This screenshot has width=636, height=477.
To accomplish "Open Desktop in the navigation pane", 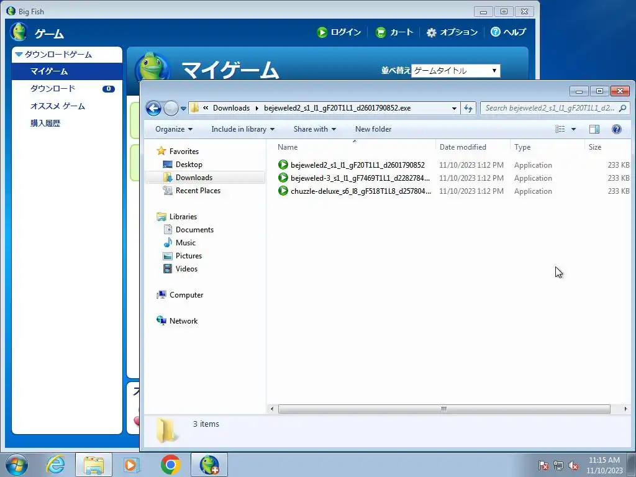I will pos(189,164).
